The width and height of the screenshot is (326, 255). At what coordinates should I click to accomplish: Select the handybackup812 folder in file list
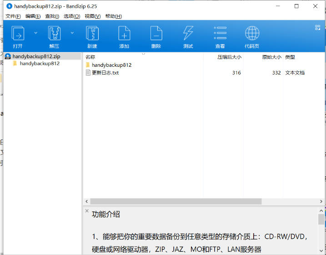coord(112,65)
